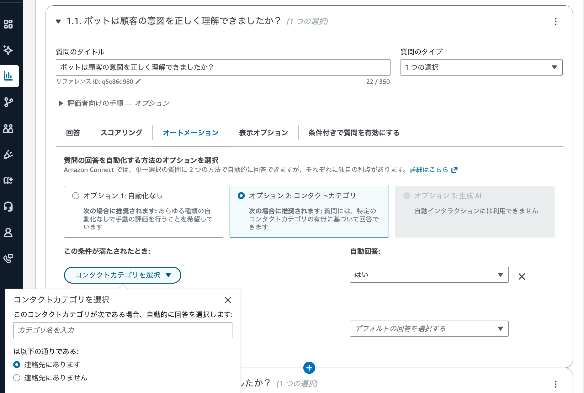Select the 連絡先にありません radio option
Image resolution: width=584 pixels, height=393 pixels.
pyautogui.click(x=17, y=378)
